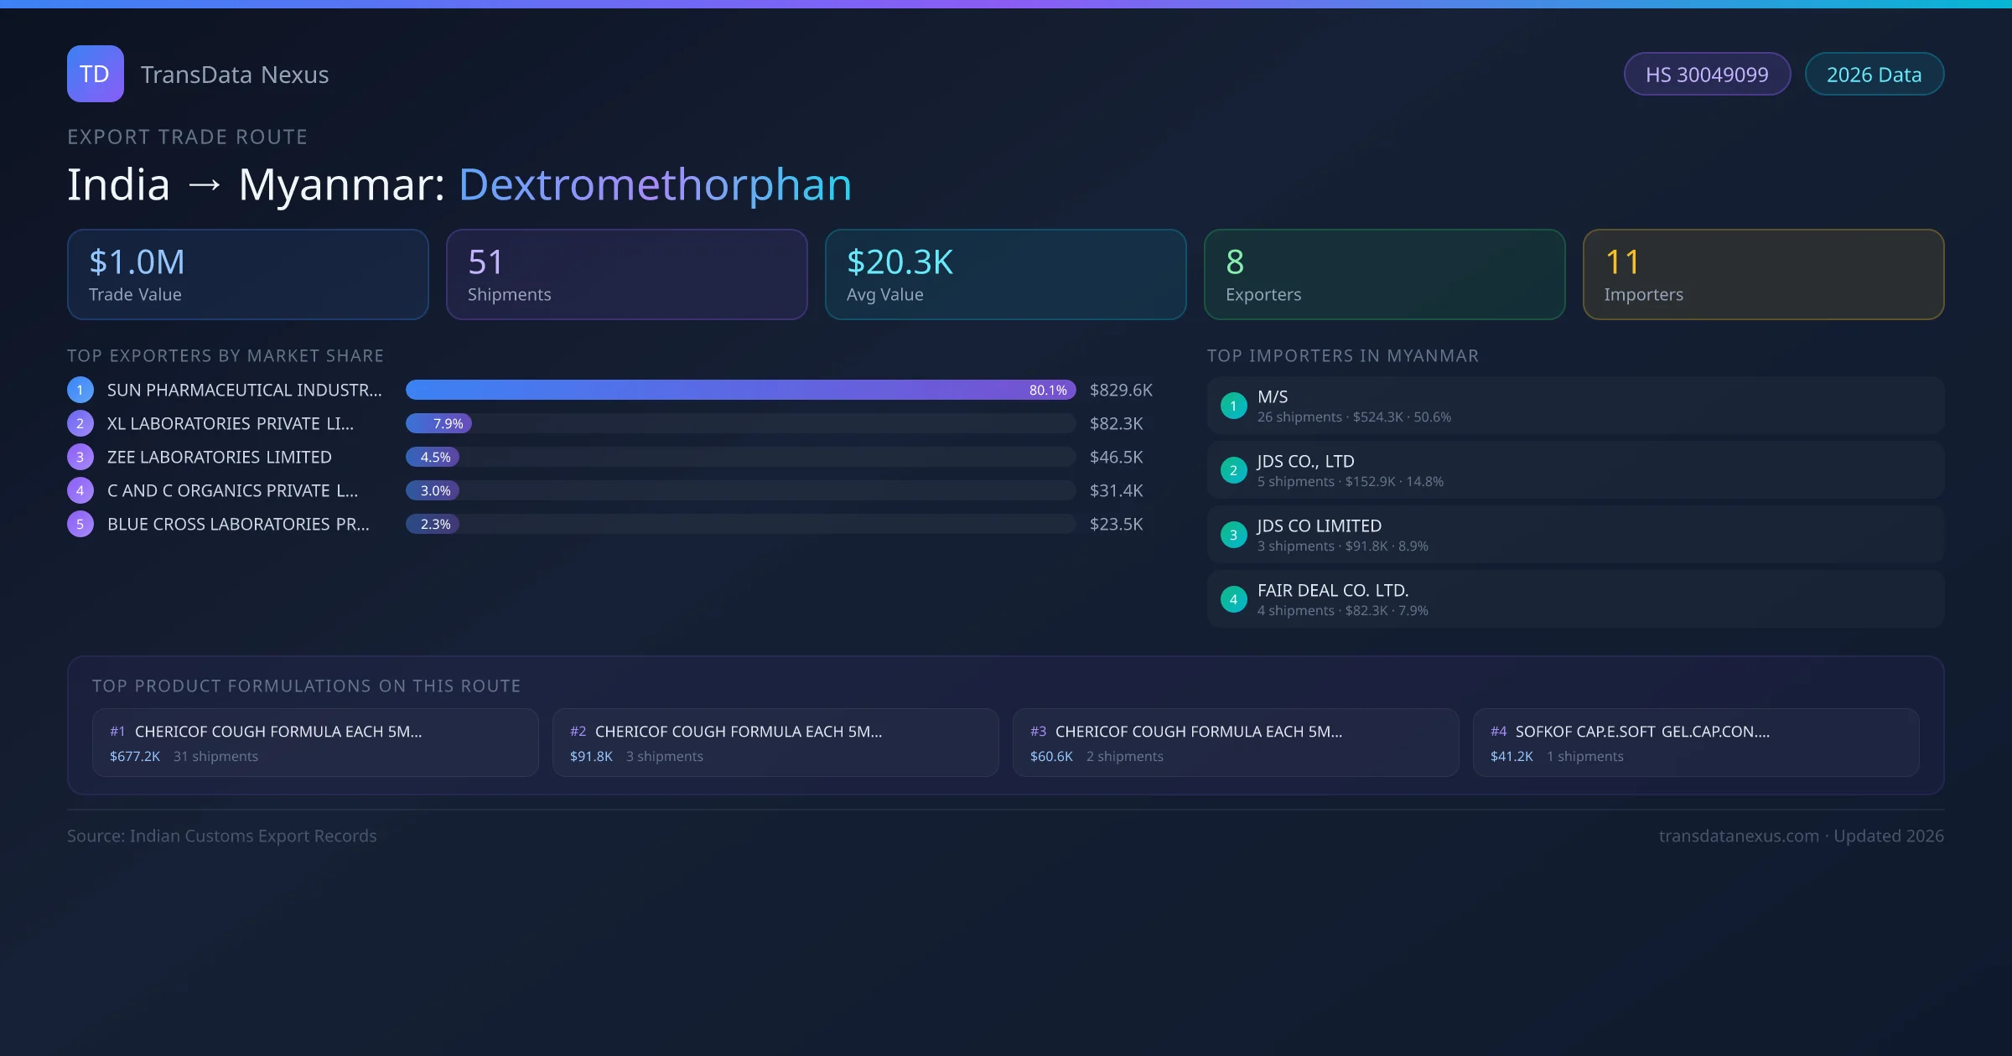Click transdatanexus.com footer link
2012x1056 pixels.
pos(1739,836)
